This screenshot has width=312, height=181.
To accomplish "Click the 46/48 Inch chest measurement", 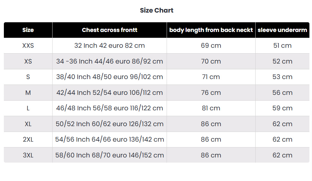I will pyautogui.click(x=110, y=108).
